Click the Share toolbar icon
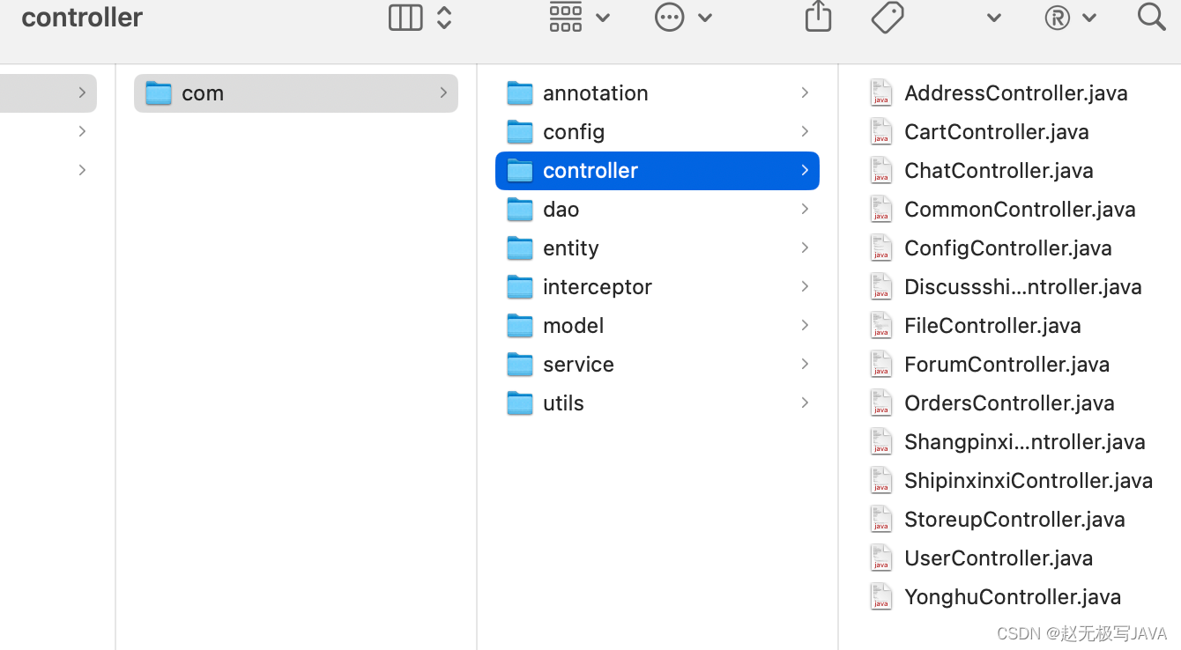 (x=818, y=17)
